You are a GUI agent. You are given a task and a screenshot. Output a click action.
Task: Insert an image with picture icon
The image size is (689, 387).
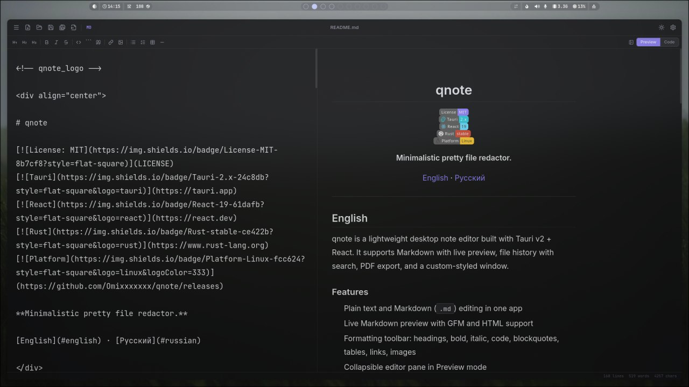click(121, 42)
